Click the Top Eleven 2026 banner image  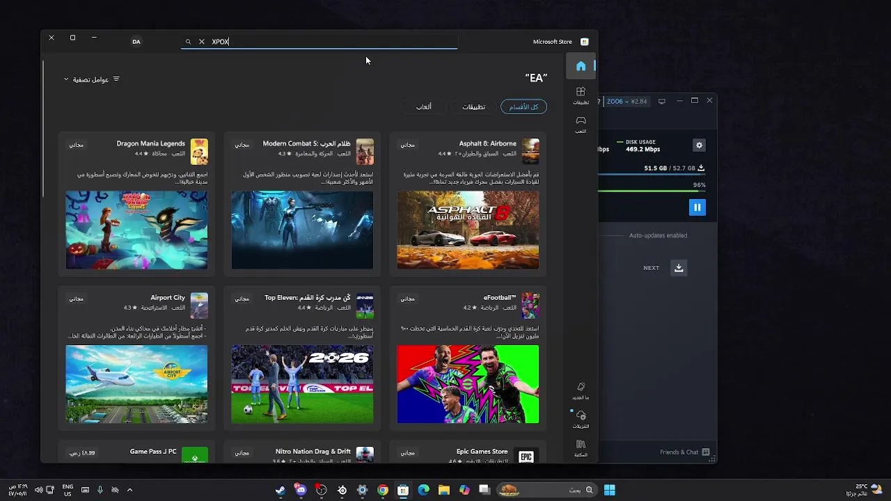302,384
